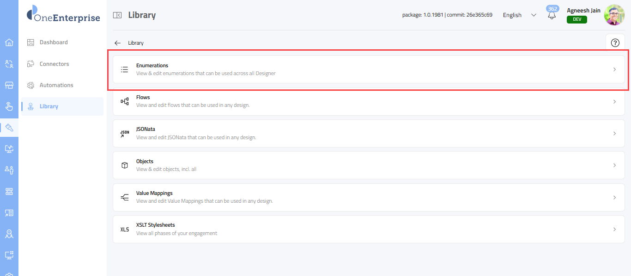The image size is (631, 276).
Task: Collapse sidebar using panel toggle icon
Action: (x=117, y=15)
